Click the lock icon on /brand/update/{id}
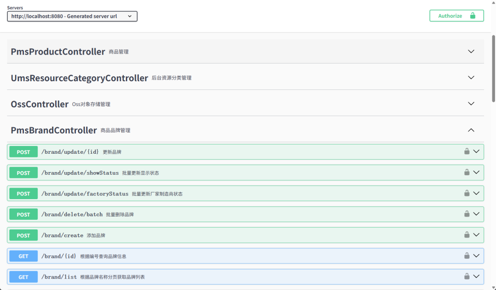Screen dimensions: 496x290 [467, 151]
